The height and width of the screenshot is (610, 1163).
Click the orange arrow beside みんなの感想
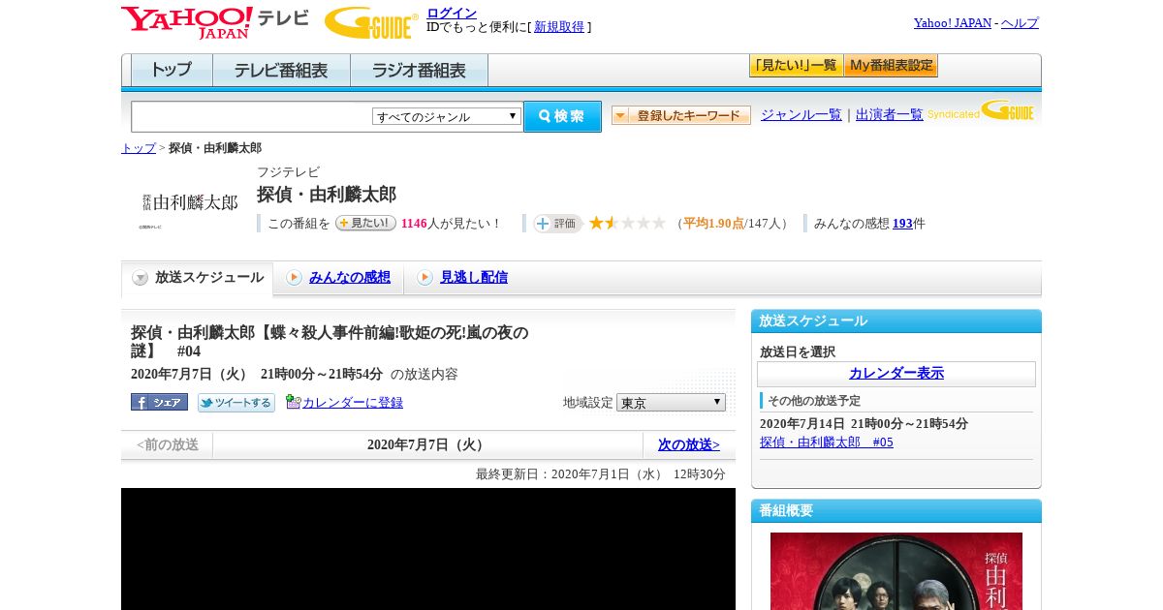tap(294, 278)
